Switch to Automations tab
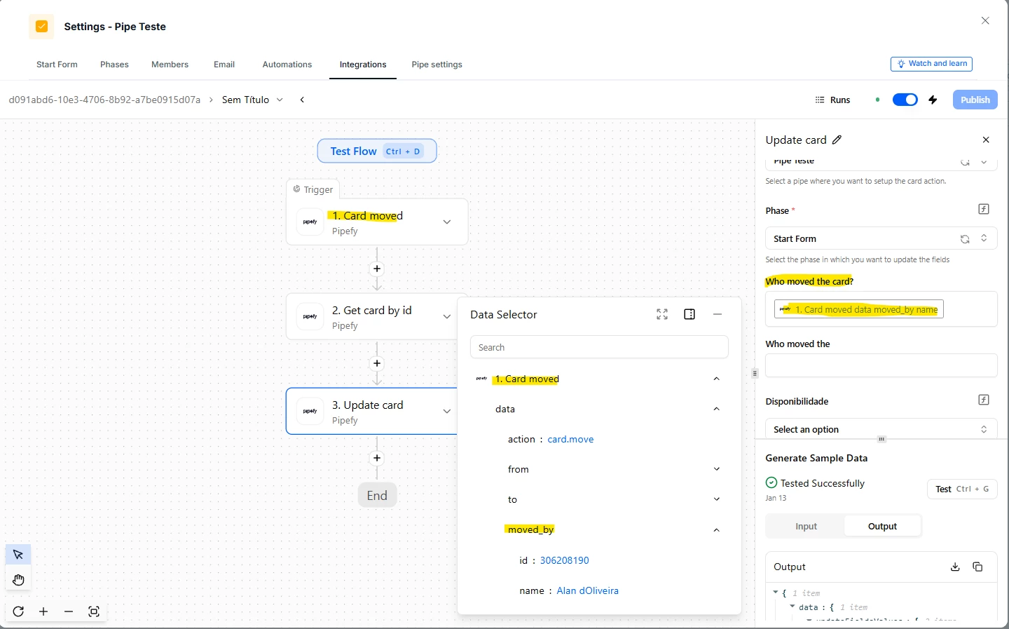The height and width of the screenshot is (629, 1009). (287, 65)
